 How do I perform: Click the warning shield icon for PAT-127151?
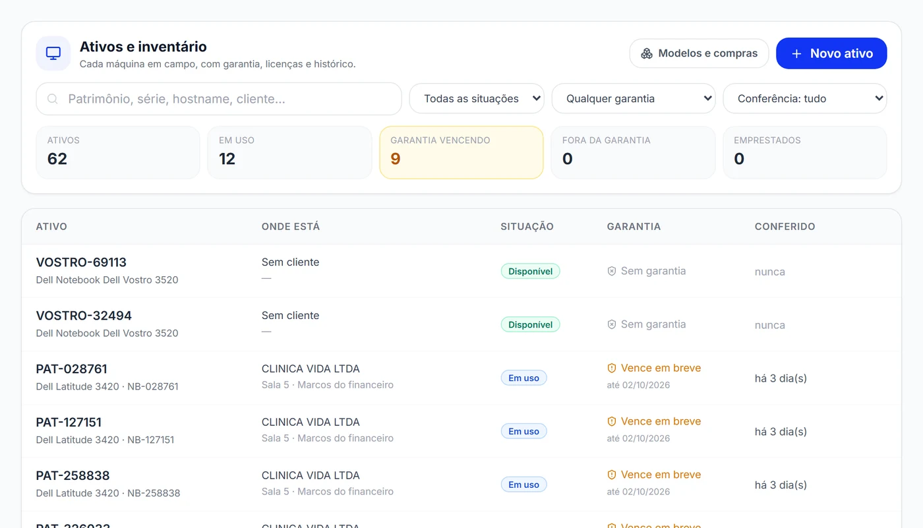click(612, 421)
